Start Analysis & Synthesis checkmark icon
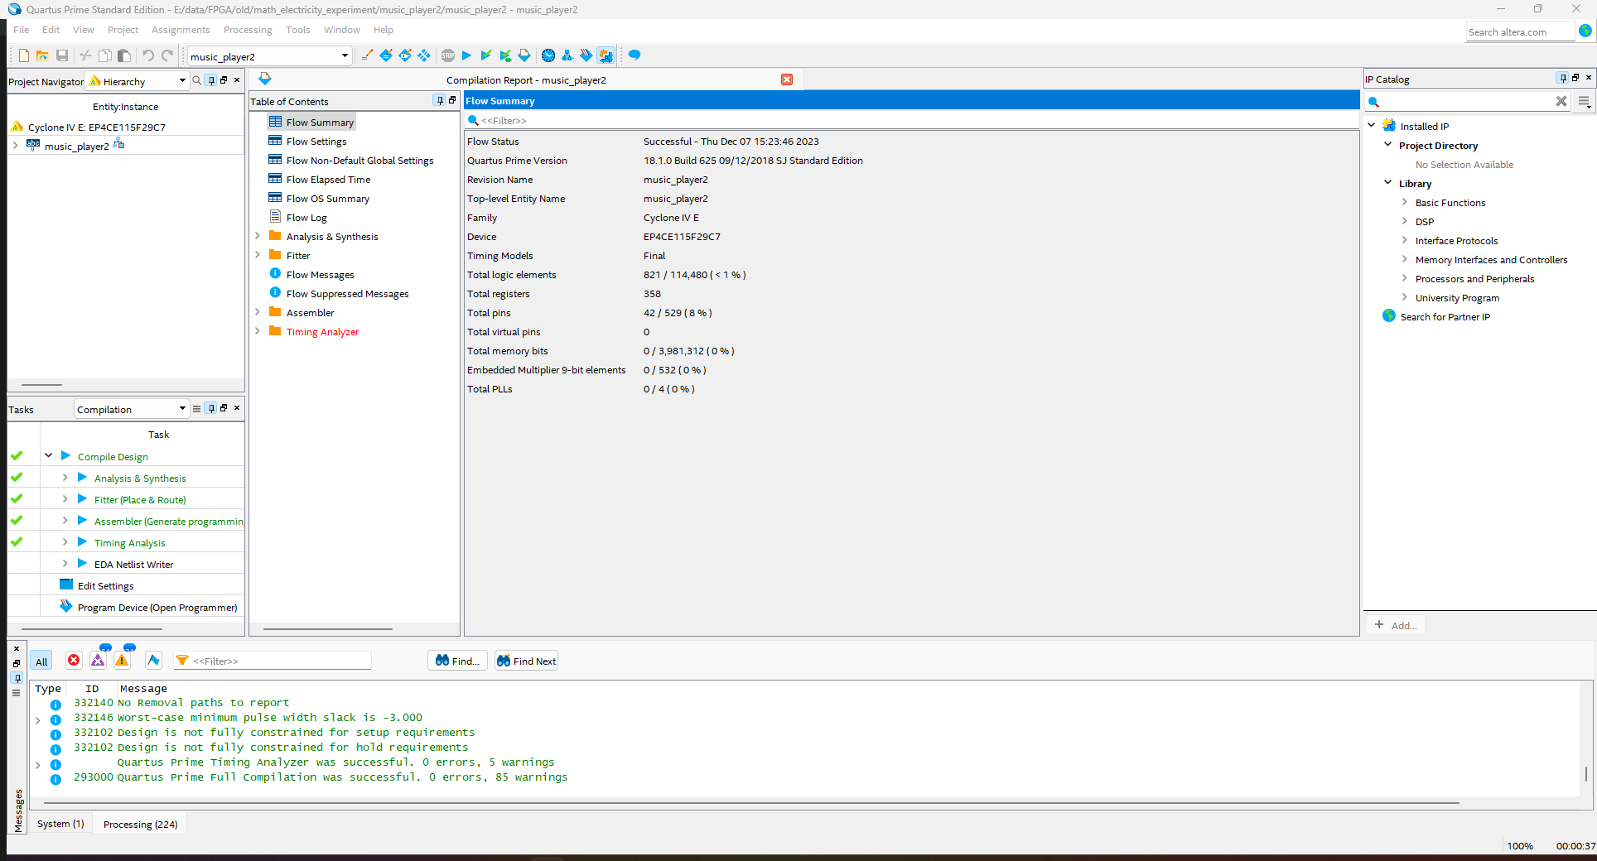Viewport: 1597px width, 861px height. (486, 55)
